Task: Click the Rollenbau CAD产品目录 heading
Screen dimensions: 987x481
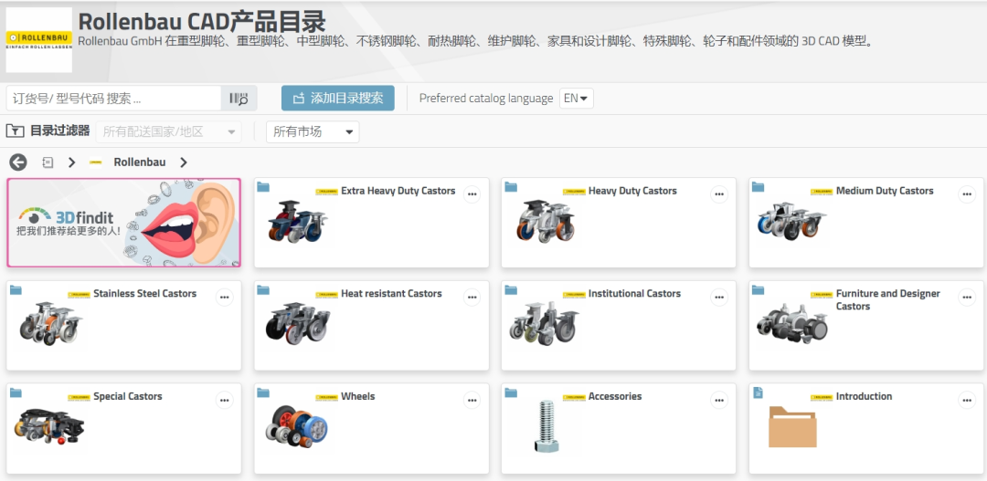Action: coord(202,22)
